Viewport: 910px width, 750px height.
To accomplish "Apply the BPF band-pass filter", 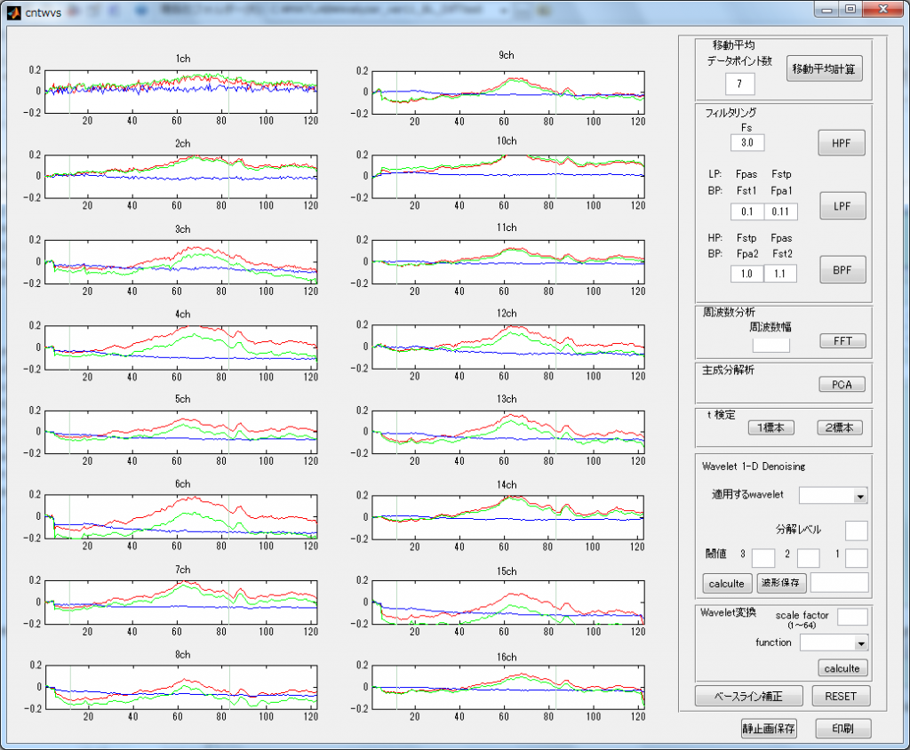I will pos(841,269).
